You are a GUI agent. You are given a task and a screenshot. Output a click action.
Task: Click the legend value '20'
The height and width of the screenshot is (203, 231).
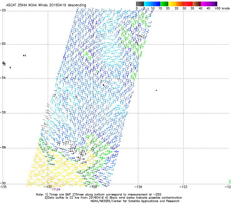168,8
